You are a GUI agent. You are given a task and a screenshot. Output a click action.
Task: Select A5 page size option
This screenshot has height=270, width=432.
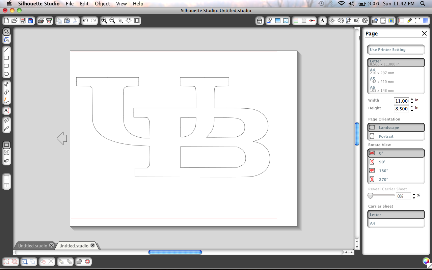[396, 80]
